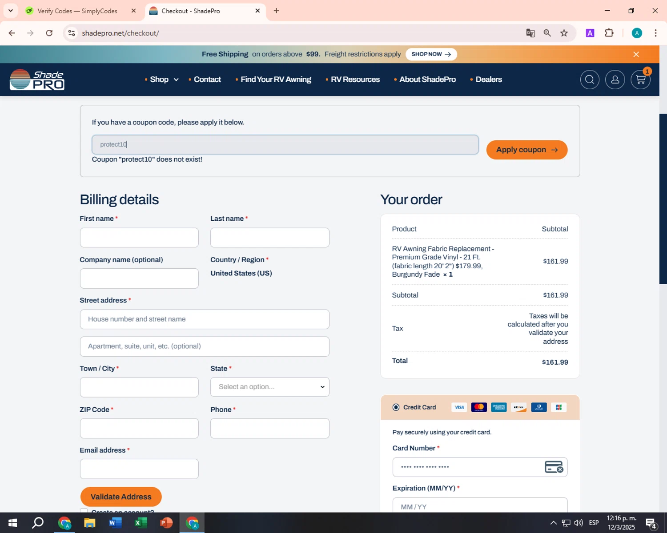Open the notification center icon
This screenshot has height=533, width=667.
point(651,523)
